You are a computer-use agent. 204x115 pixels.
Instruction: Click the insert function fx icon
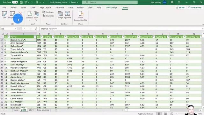coord(36,29)
